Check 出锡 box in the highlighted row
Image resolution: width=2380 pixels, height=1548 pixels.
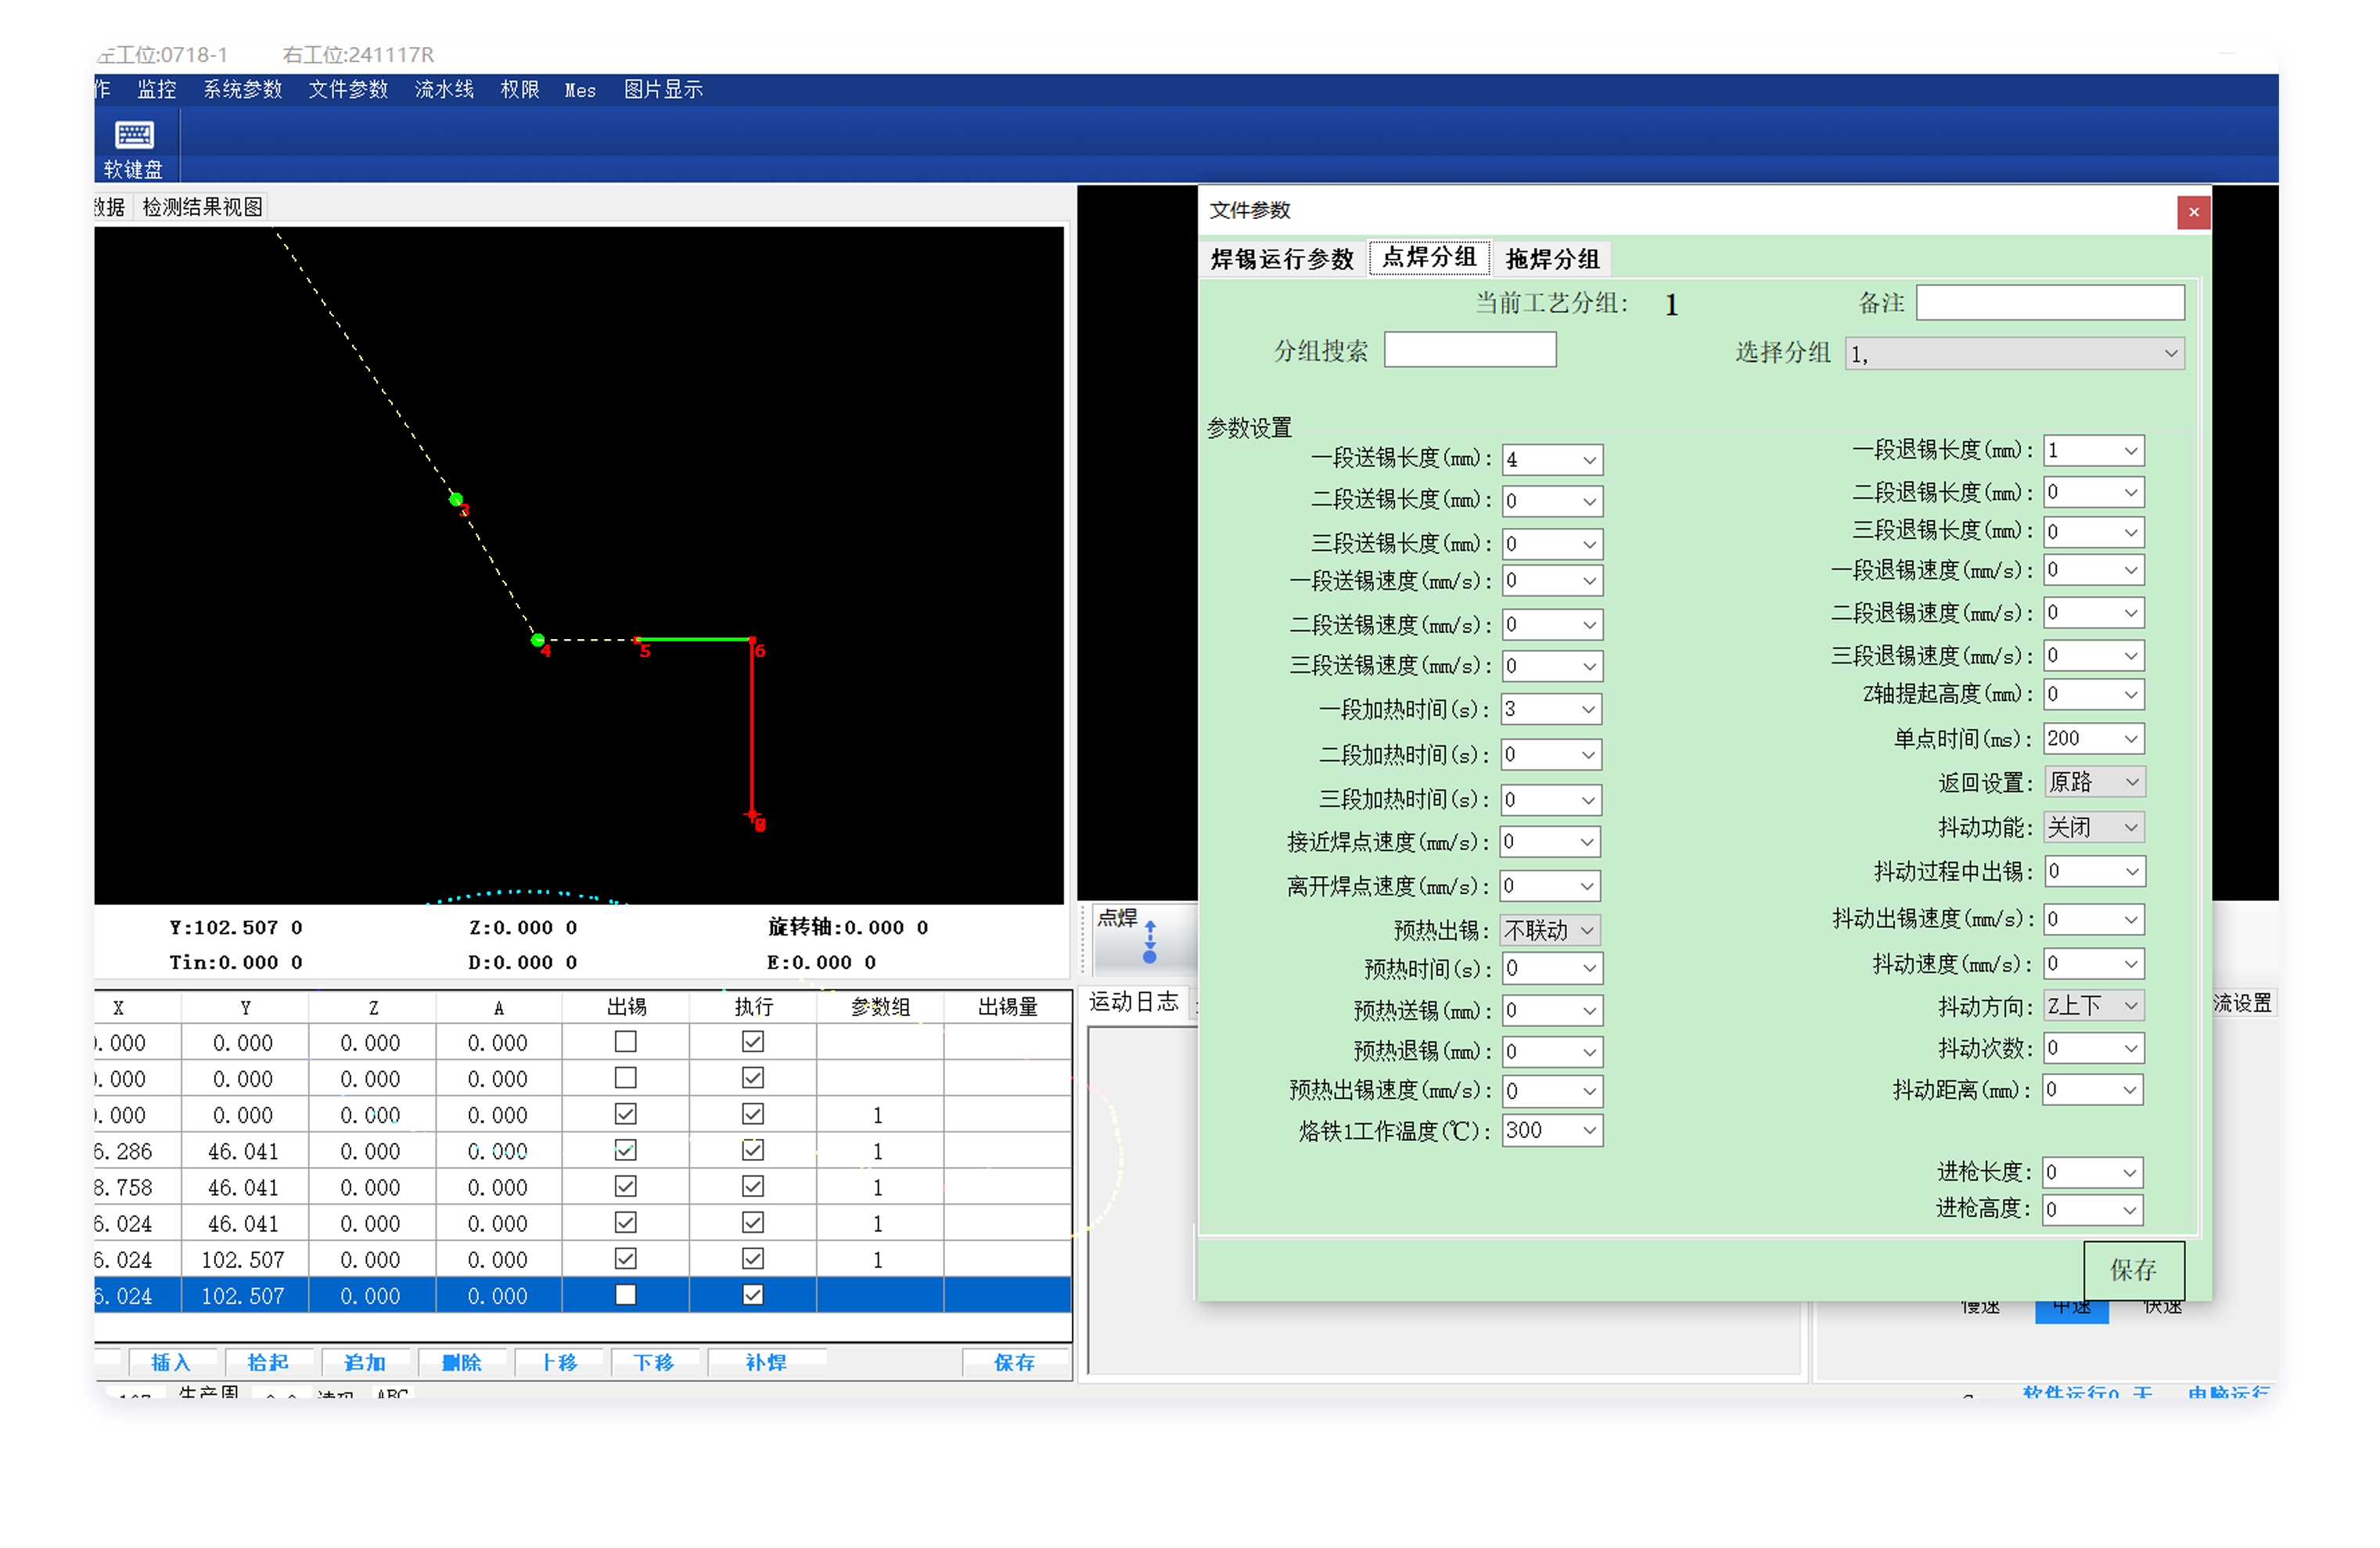point(625,1295)
